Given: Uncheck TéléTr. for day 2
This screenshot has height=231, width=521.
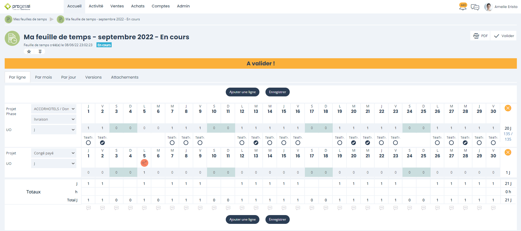Looking at the screenshot, I should point(102,143).
